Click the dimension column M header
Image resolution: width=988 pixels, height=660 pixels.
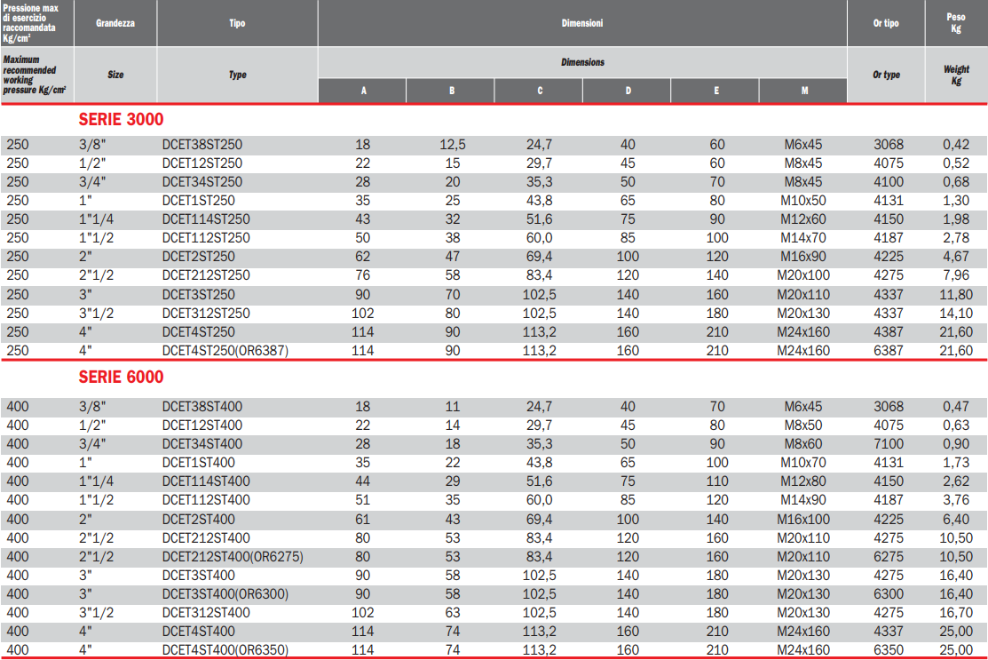803,91
